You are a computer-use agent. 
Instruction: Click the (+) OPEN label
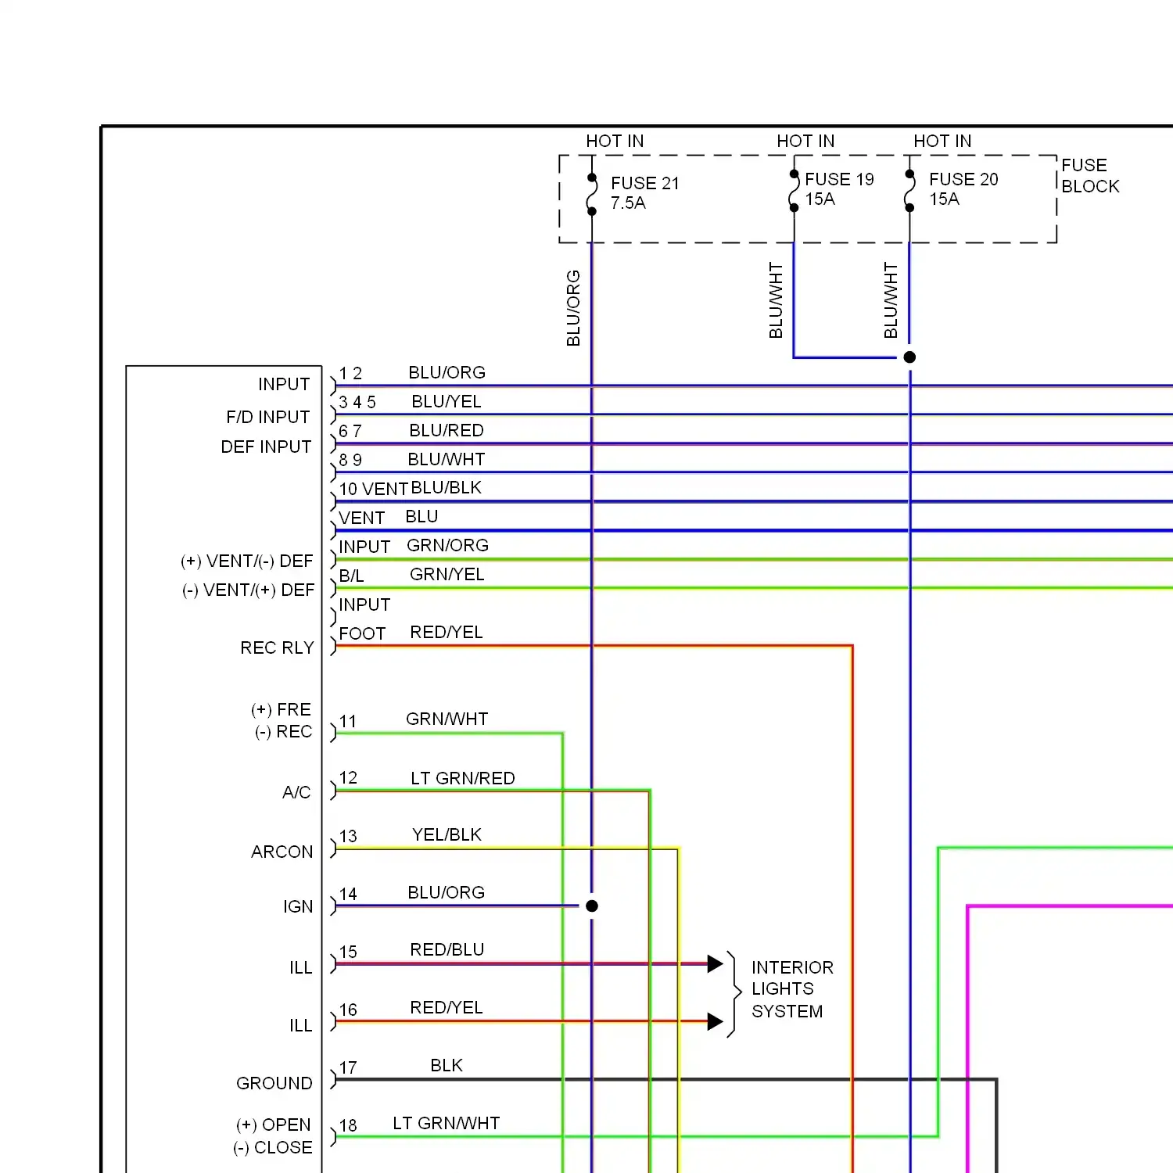(274, 1125)
